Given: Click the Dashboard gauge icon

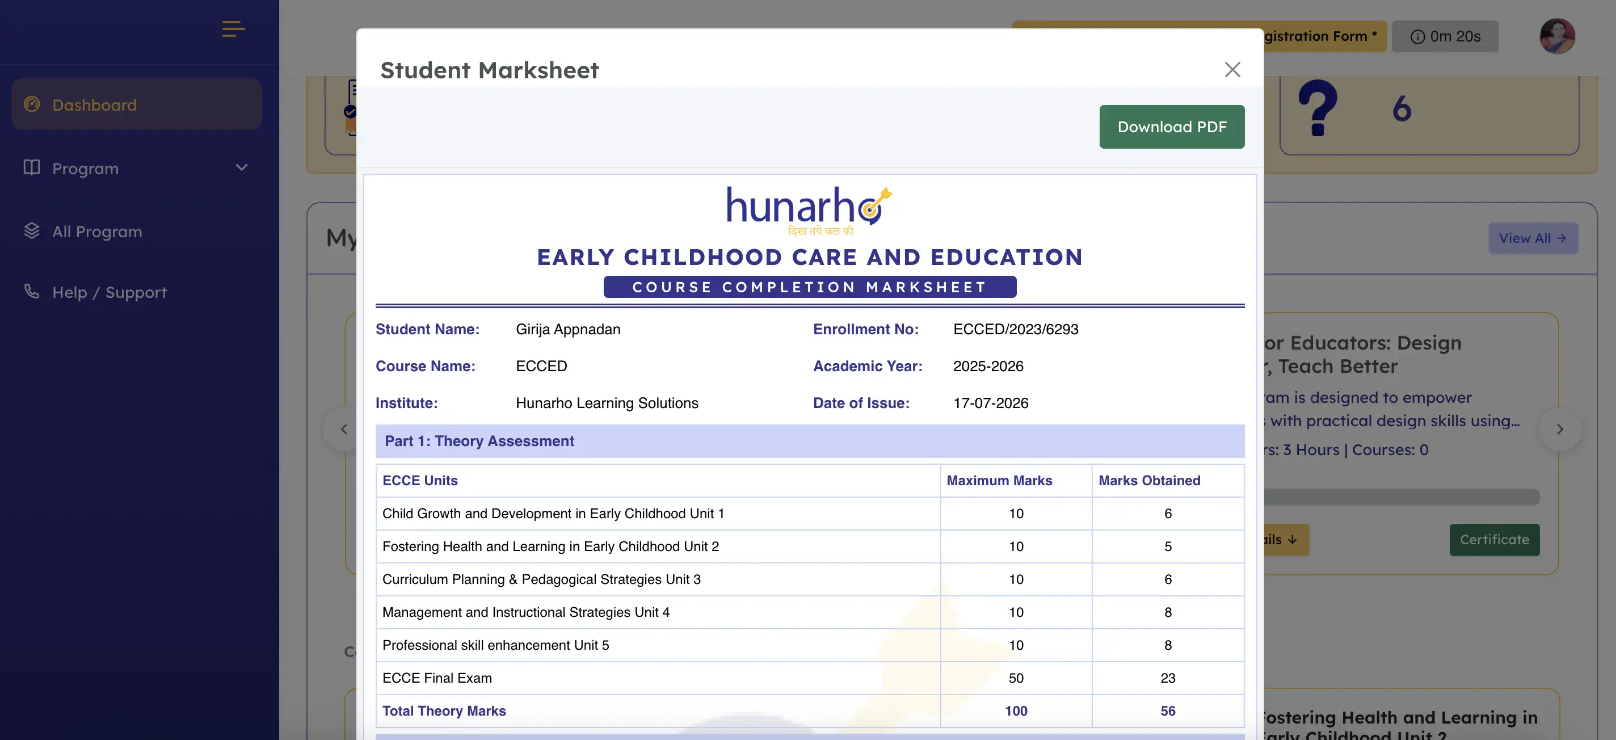Looking at the screenshot, I should point(31,104).
